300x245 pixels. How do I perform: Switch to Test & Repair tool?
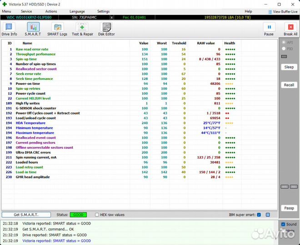tap(82, 29)
